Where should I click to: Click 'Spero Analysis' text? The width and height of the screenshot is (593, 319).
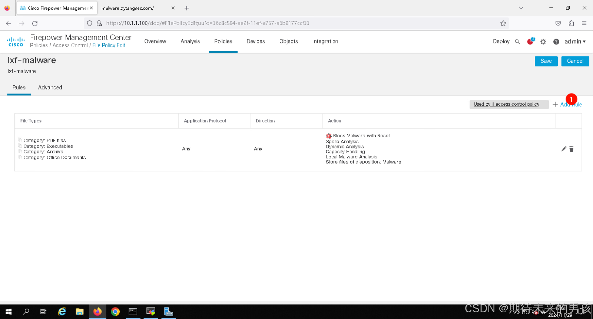[342, 142]
